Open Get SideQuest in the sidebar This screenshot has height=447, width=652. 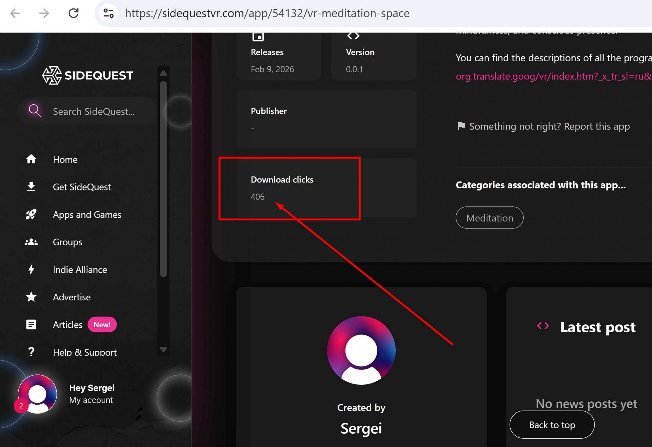82,187
